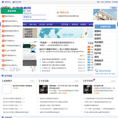This screenshot has width=118, height=118.
Task: Open 病例教学 in the navigation bar
Action: [x=83, y=25]
